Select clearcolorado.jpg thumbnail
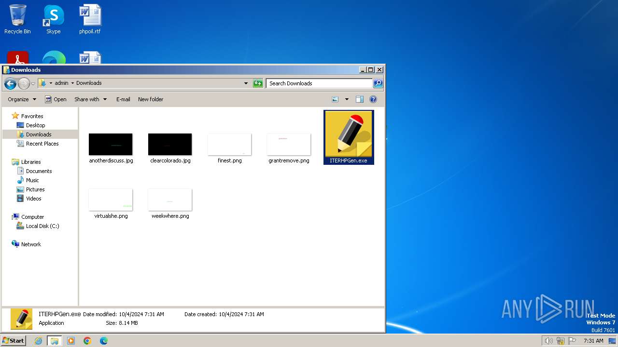618x347 pixels. pos(170,145)
